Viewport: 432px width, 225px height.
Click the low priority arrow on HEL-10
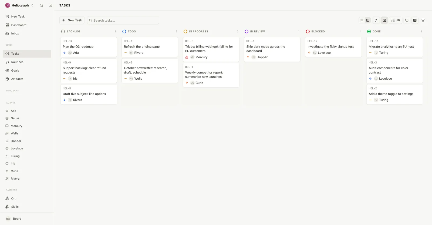(x=64, y=53)
